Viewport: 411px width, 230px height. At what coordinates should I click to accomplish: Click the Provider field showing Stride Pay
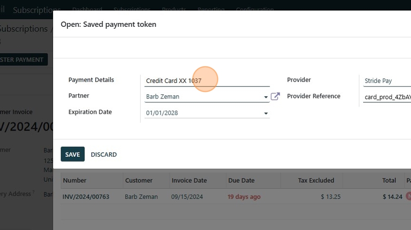[x=385, y=81]
